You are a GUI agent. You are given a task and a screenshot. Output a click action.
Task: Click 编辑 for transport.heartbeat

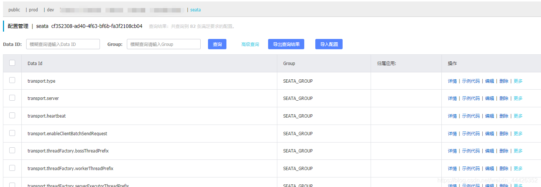click(489, 116)
